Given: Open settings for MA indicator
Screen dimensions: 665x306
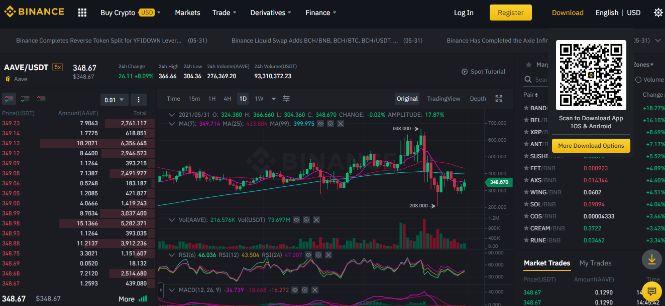Looking at the screenshot, I should tap(330, 123).
